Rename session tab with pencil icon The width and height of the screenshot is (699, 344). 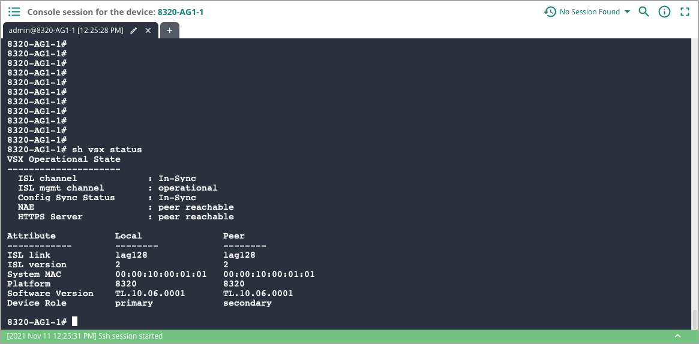click(134, 30)
